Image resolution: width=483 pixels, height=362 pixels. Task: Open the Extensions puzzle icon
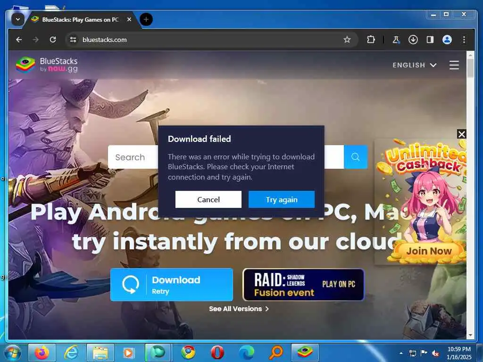coord(371,40)
